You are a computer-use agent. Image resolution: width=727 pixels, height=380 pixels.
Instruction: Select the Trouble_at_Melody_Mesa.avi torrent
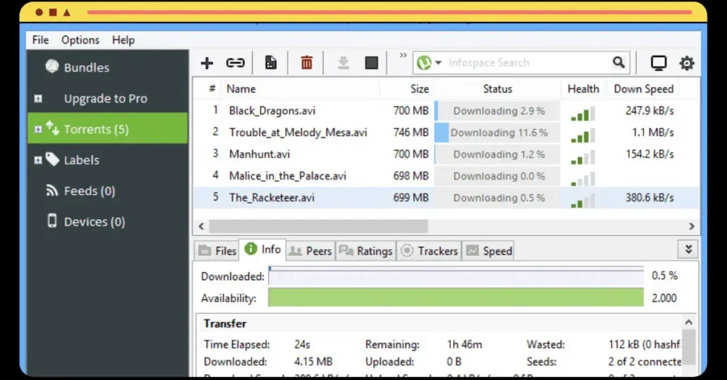(297, 133)
